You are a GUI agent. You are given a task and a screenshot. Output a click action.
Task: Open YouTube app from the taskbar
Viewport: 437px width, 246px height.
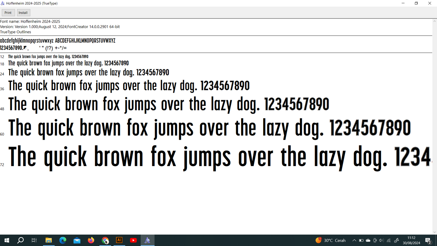133,240
